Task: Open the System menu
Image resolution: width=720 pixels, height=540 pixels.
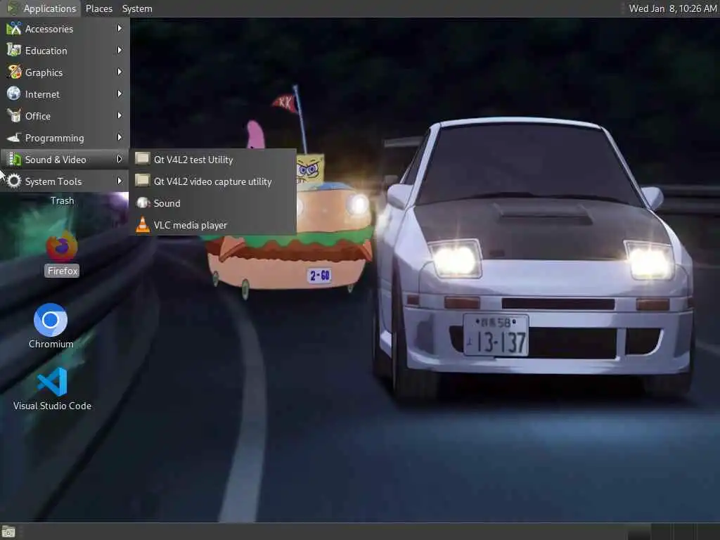Action: (x=137, y=8)
